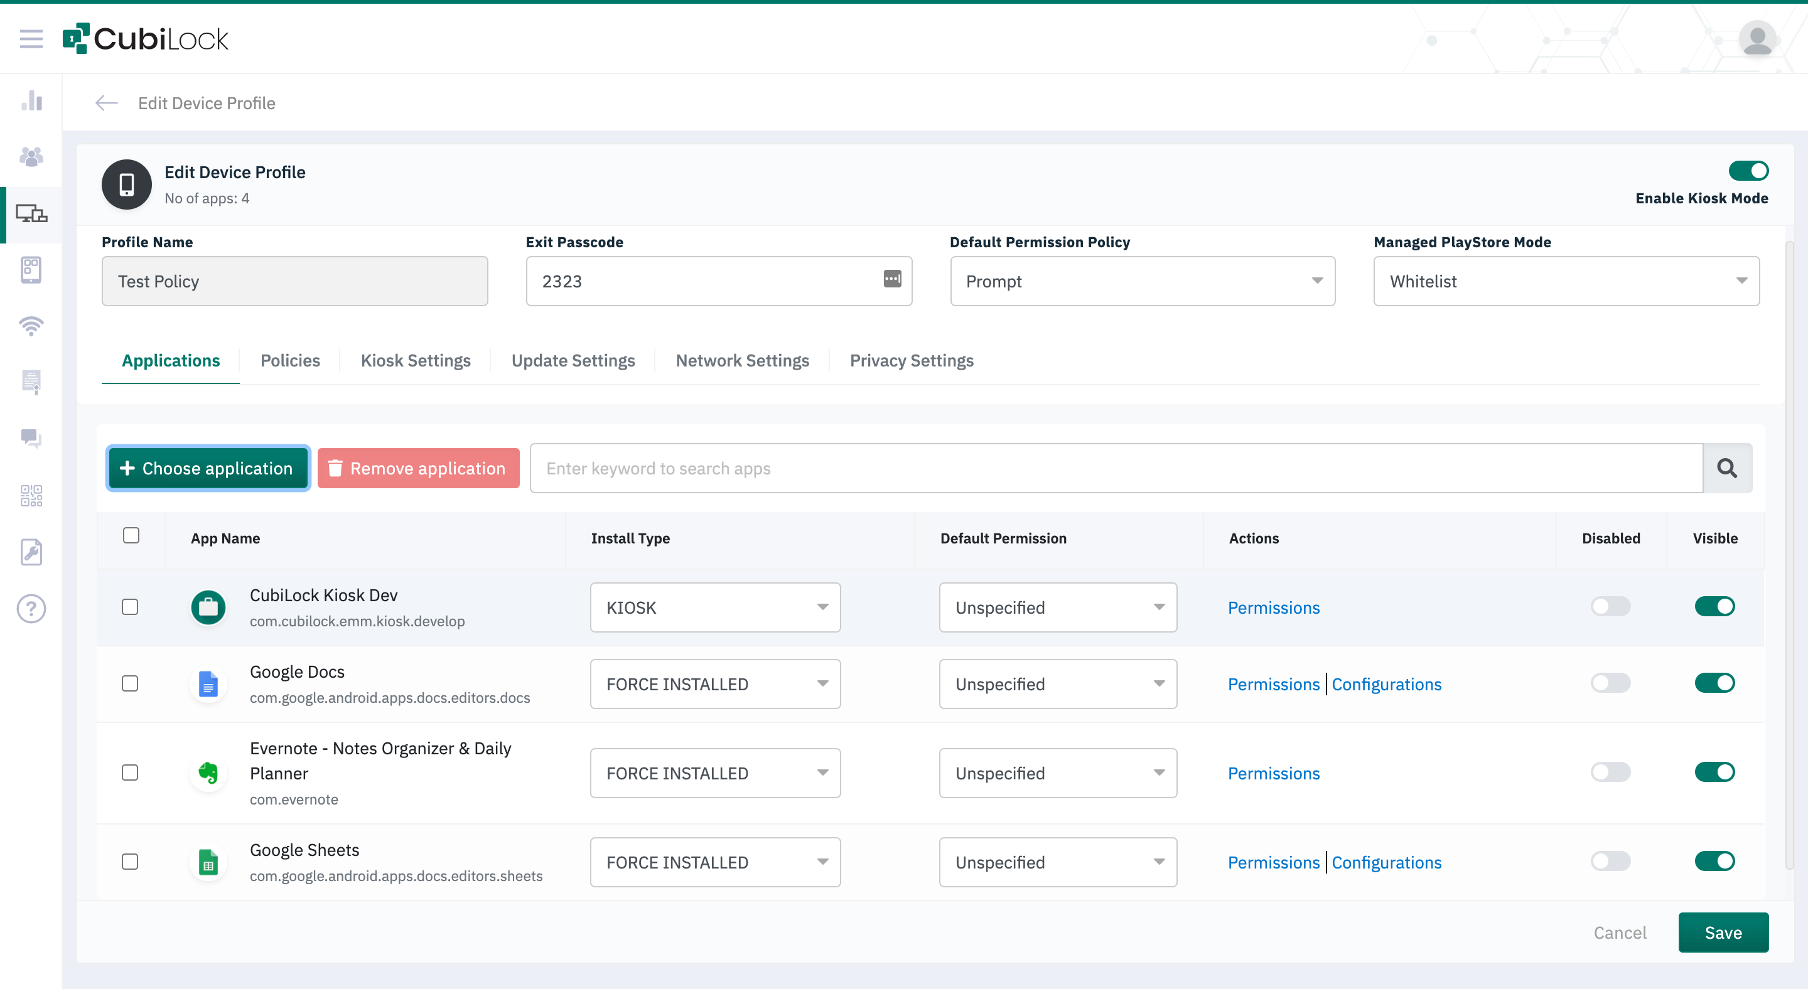
Task: Turn off Visible toggle for Google Sheets
Action: pyautogui.click(x=1714, y=862)
